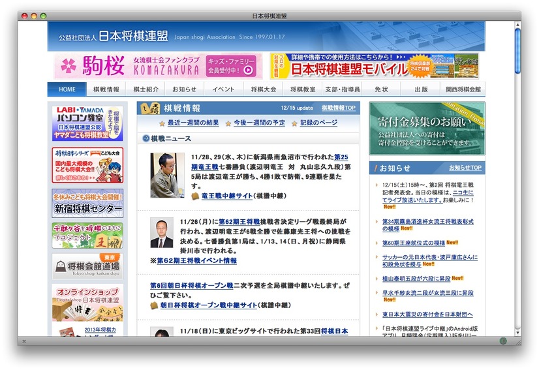Viewport: 539px width, 370px height.
Task: Open the HOME navigation tab
Action: (x=67, y=89)
